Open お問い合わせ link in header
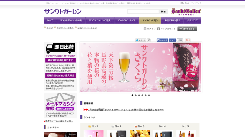The image size is (245, 137). [184, 3]
